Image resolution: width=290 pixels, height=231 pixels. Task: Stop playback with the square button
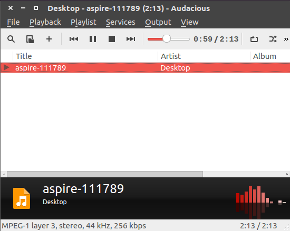(x=112, y=39)
